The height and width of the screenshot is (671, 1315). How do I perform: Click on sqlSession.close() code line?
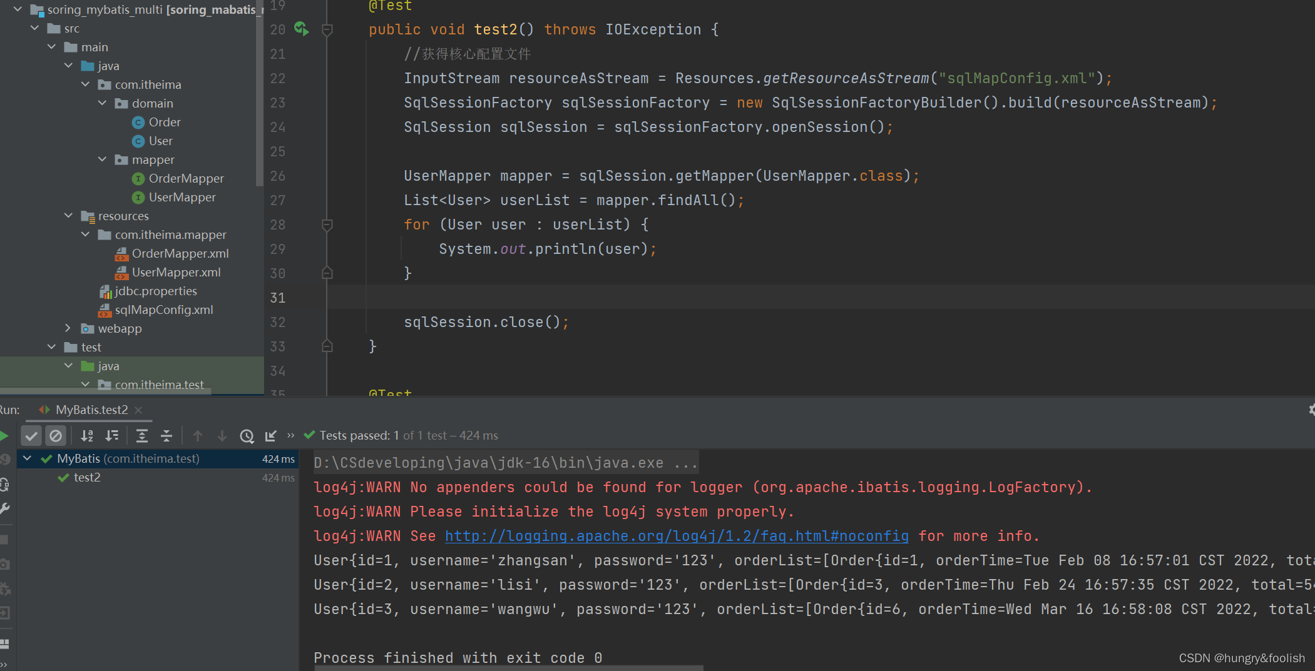(486, 322)
